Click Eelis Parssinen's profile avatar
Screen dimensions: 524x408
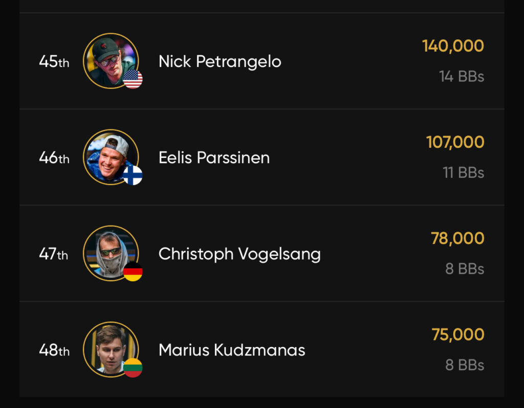[x=110, y=156]
